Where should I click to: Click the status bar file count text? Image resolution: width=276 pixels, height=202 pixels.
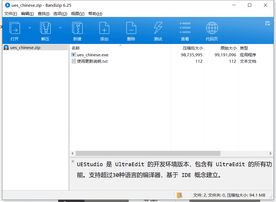tap(229, 195)
